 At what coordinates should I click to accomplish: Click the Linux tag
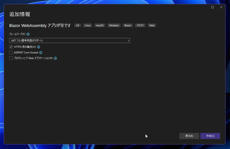tap(87, 25)
